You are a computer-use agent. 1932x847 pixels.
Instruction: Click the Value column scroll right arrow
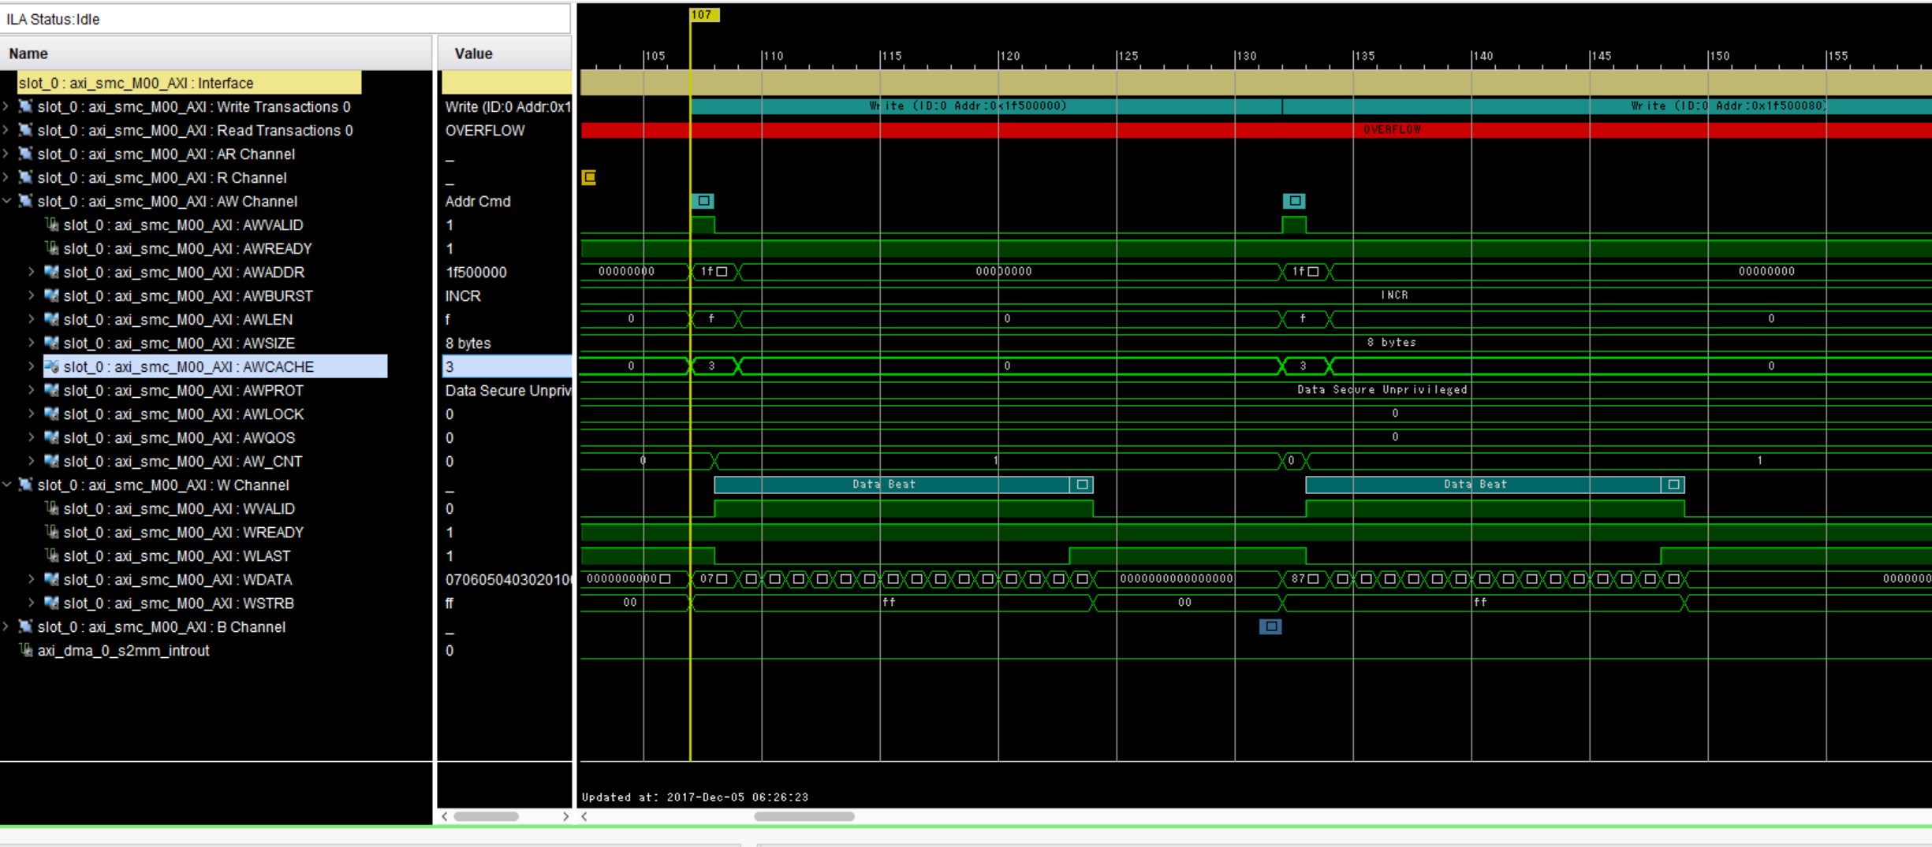(565, 816)
